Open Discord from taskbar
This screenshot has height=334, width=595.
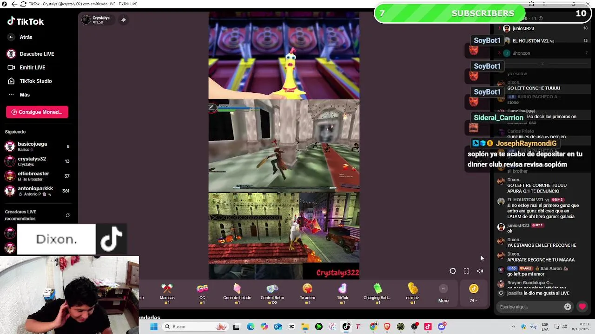442,327
